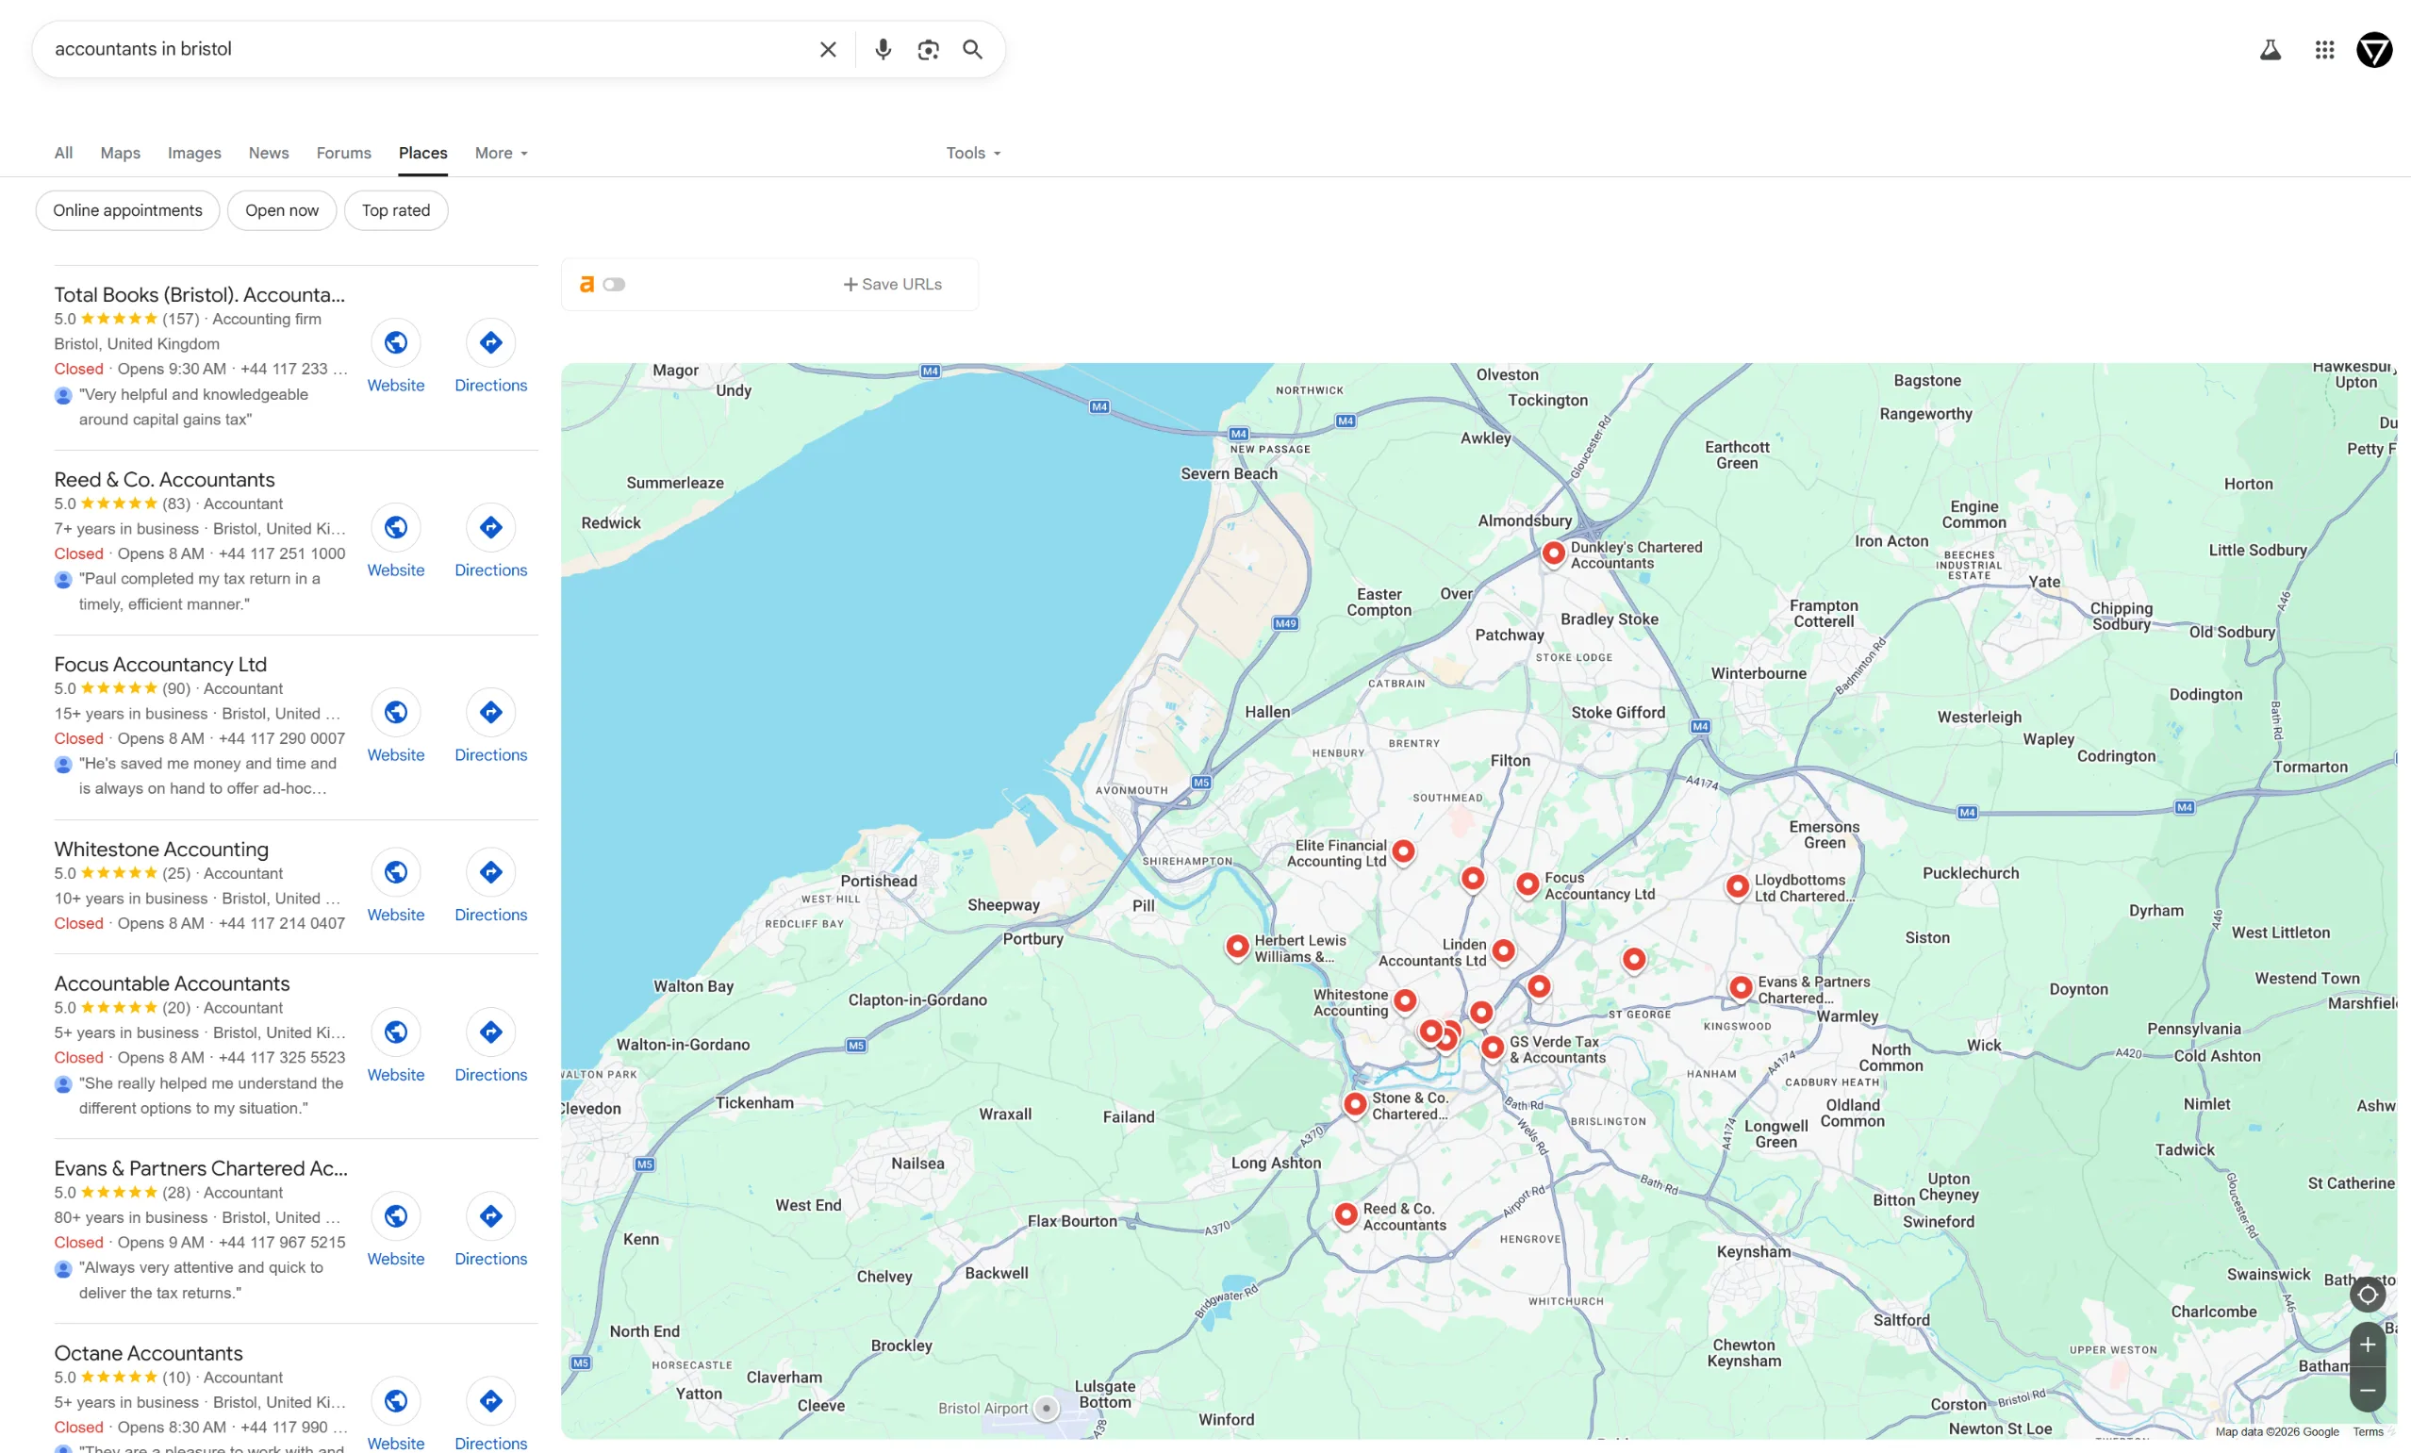This screenshot has width=2411, height=1453.
Task: Toggle the orange extension switch
Action: point(614,284)
